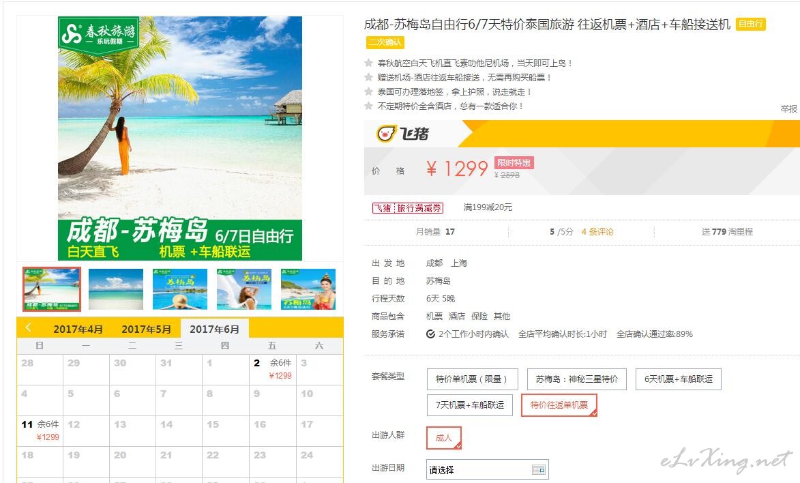This screenshot has height=483, width=800.
Task: Open the calendar icon in date field
Action: tap(538, 469)
